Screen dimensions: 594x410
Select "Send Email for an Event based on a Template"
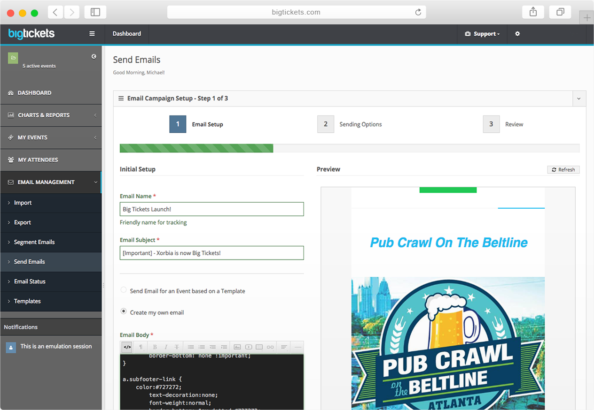(124, 290)
